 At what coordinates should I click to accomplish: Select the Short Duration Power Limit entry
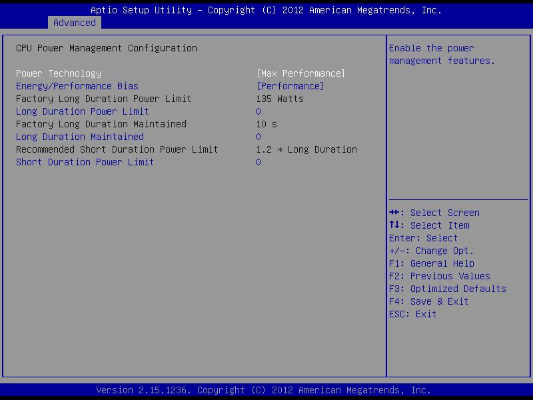pos(85,162)
